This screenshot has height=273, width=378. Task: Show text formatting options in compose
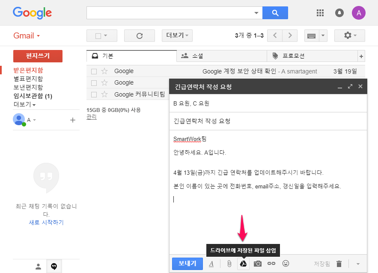click(x=211, y=264)
